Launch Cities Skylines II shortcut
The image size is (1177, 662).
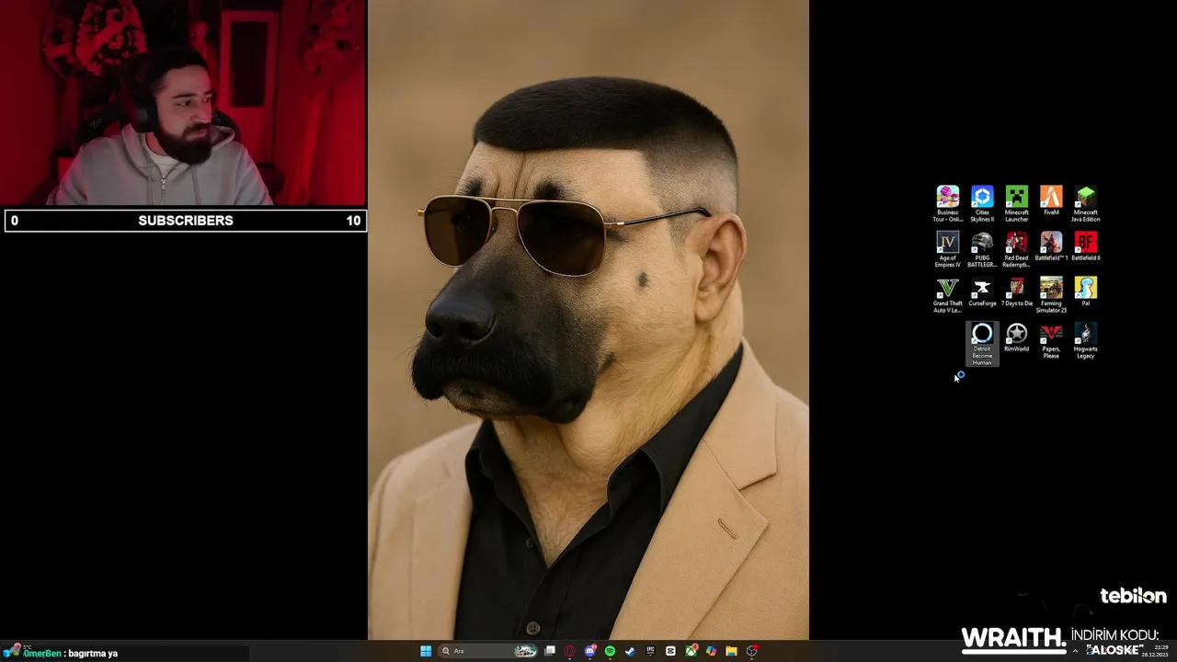click(982, 204)
